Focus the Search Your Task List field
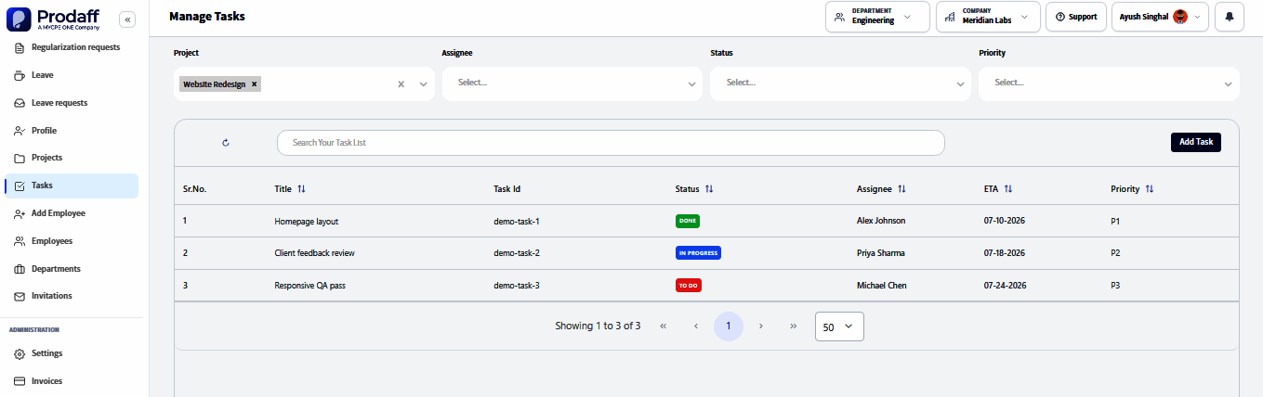This screenshot has width=1263, height=397. [x=611, y=143]
